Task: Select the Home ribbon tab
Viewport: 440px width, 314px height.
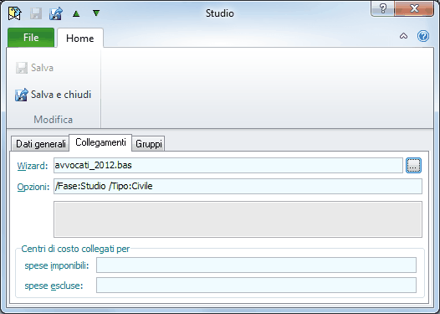Action: coord(80,38)
